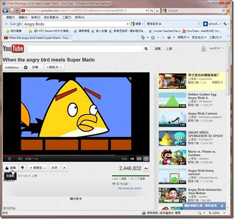Click the Hidden Golden Egg Angry Birds 4 thumbnail
Viewport: 234px width, 219px height.
tap(172, 100)
